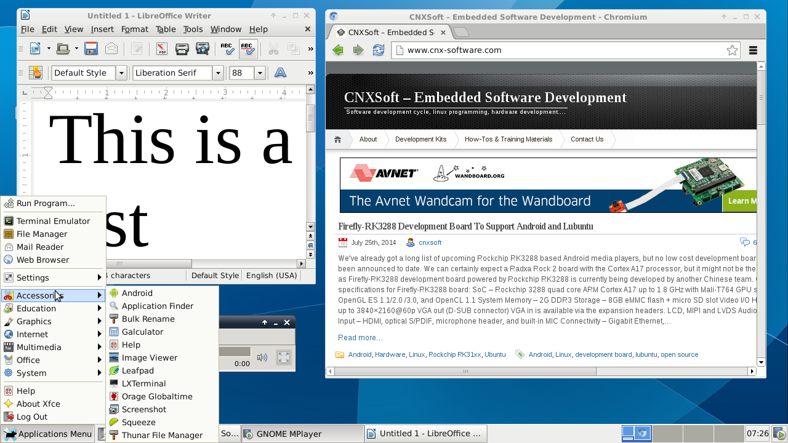Launch Orage Globaltime from Accessories
Screen dimensions: 788x443
[163, 396]
